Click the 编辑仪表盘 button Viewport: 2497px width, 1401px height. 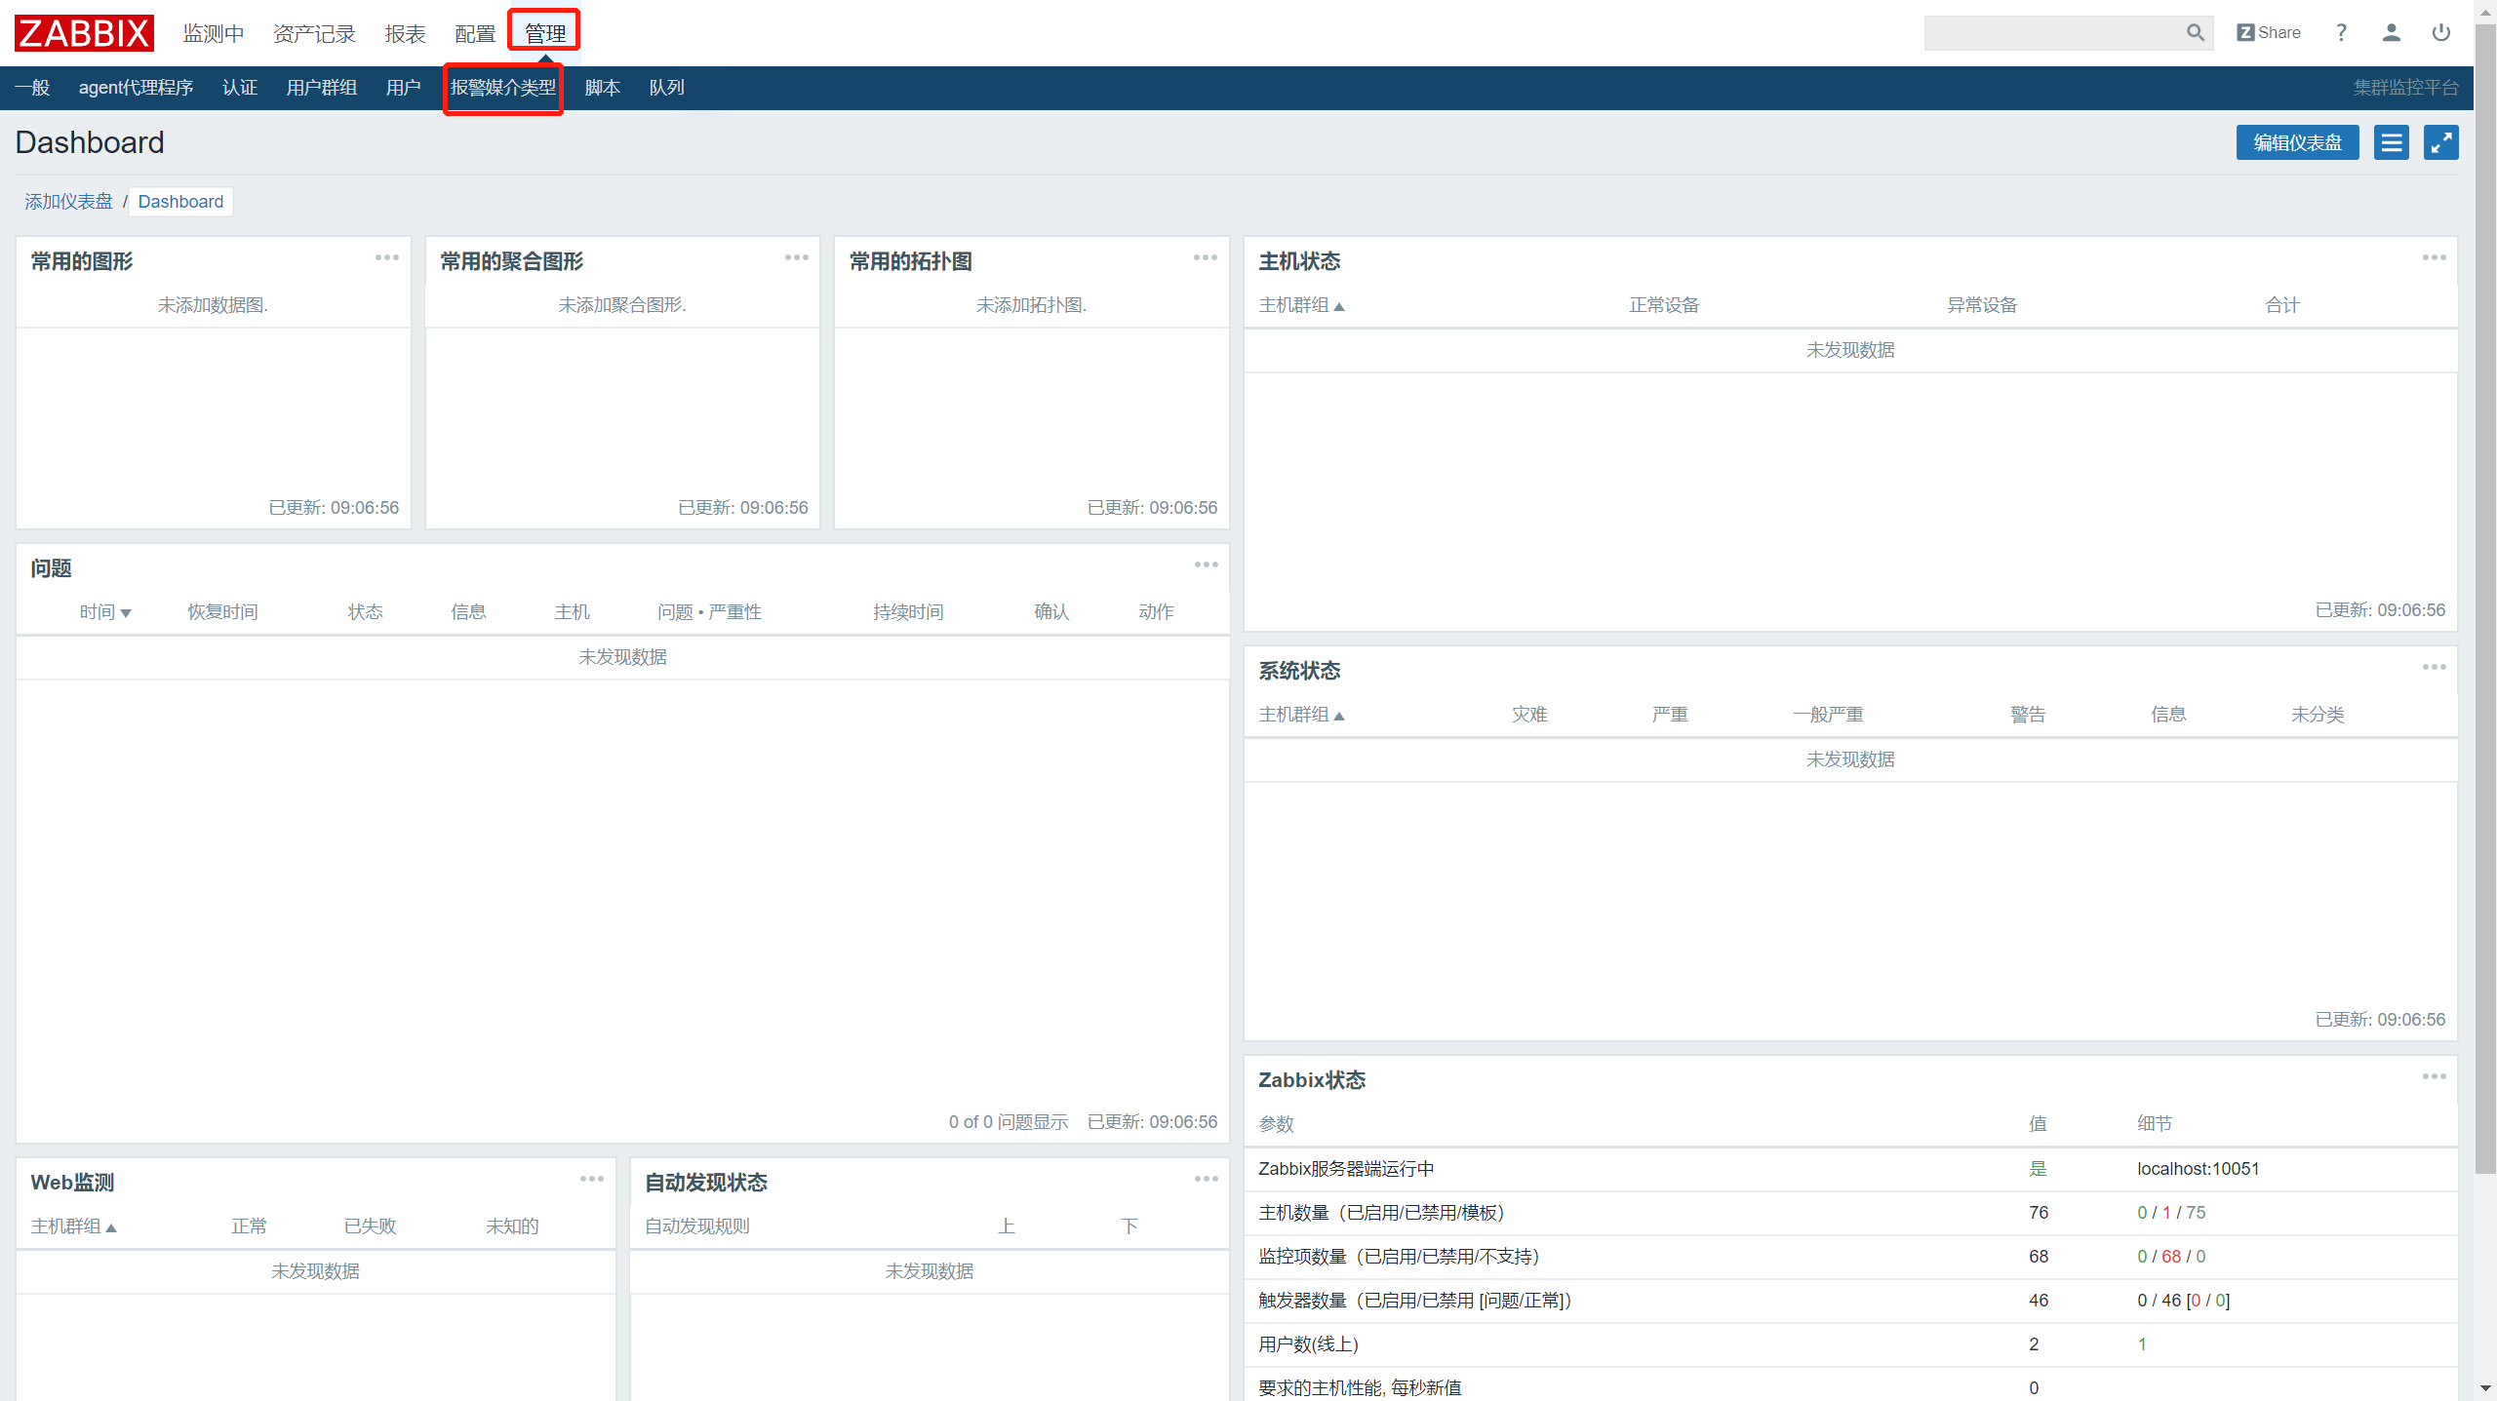[x=2297, y=142]
